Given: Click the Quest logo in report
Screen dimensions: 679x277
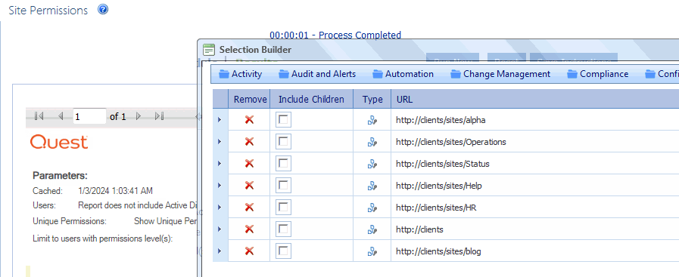Looking at the screenshot, I should pos(59,142).
